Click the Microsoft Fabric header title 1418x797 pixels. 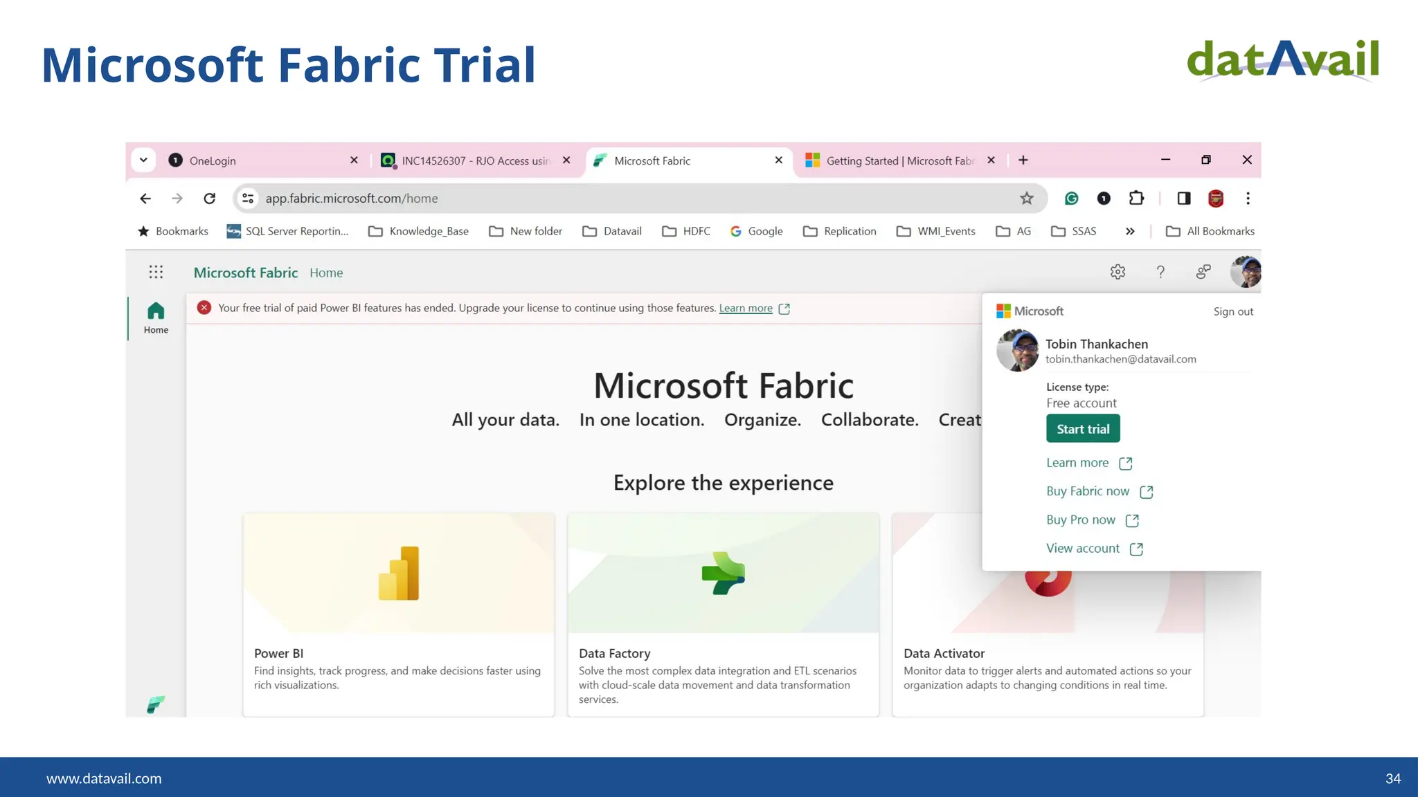tap(246, 273)
